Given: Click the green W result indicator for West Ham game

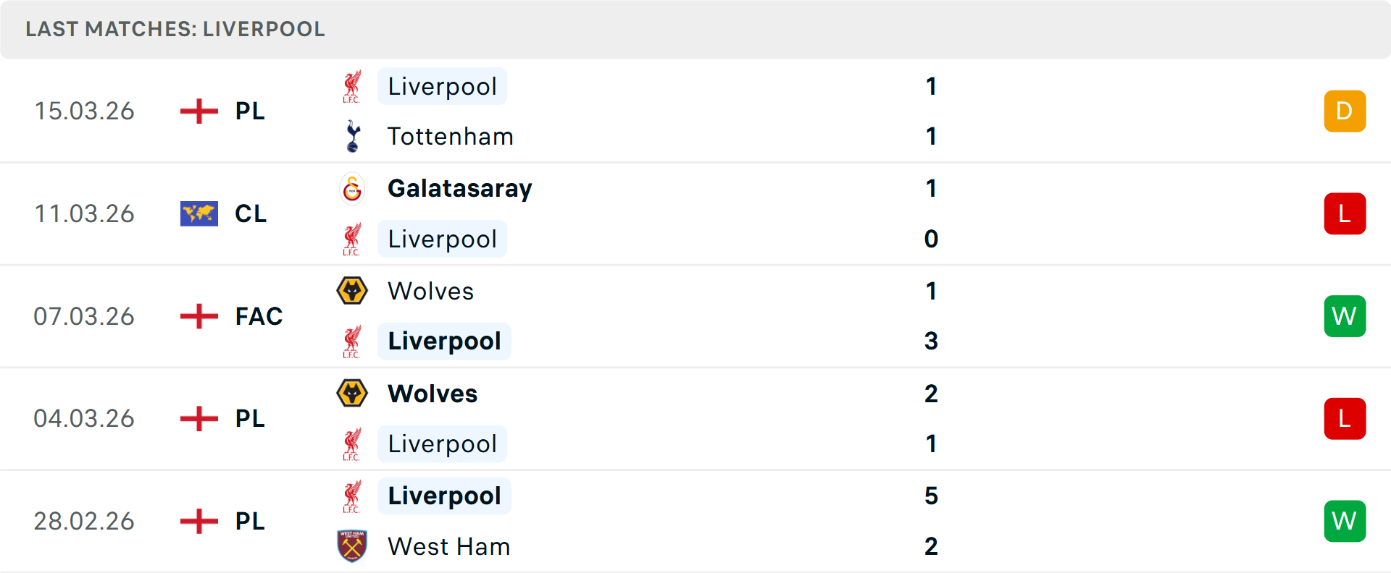Looking at the screenshot, I should click(1345, 521).
